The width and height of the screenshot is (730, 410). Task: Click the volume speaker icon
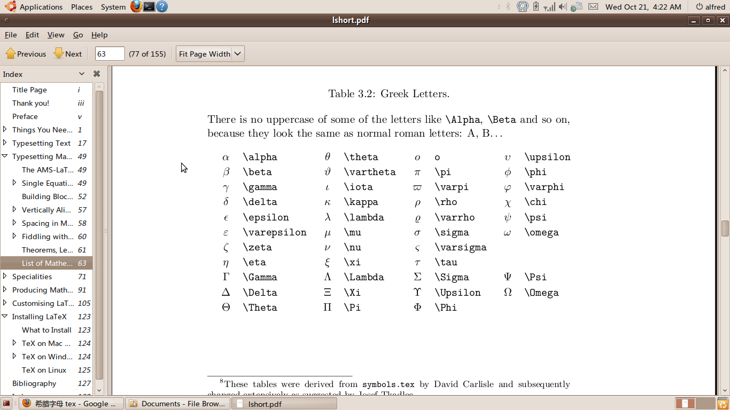[x=563, y=7]
